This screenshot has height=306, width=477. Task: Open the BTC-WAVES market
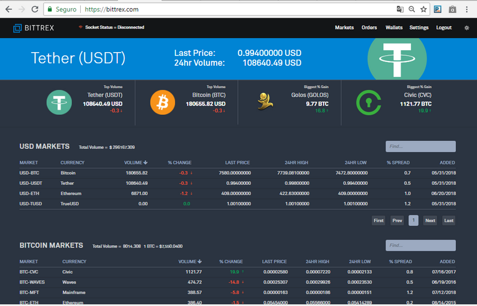click(x=32, y=282)
